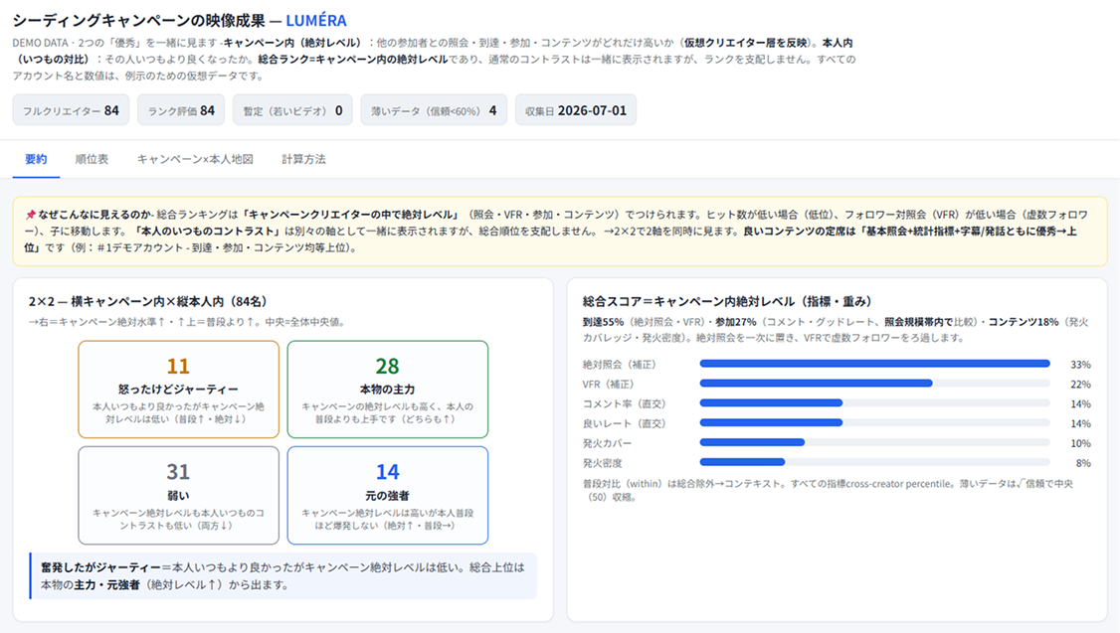Select the 怒ったけどジャーティー quadrant card
Image resolution: width=1120 pixels, height=633 pixels.
(x=179, y=389)
